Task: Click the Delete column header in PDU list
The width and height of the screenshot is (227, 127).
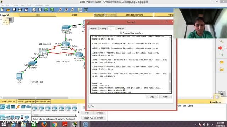Action: pos(190,106)
